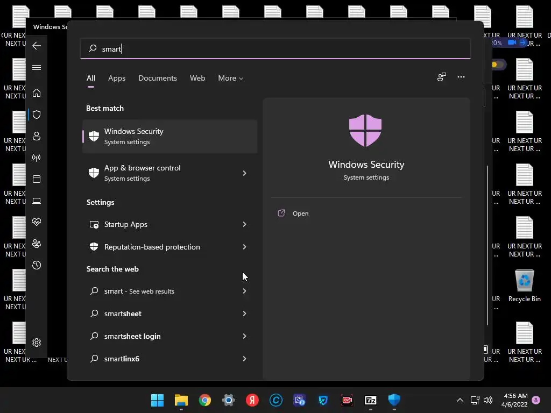This screenshot has height=413, width=551.
Task: Open 7-Zip from the taskbar
Action: [x=371, y=400]
